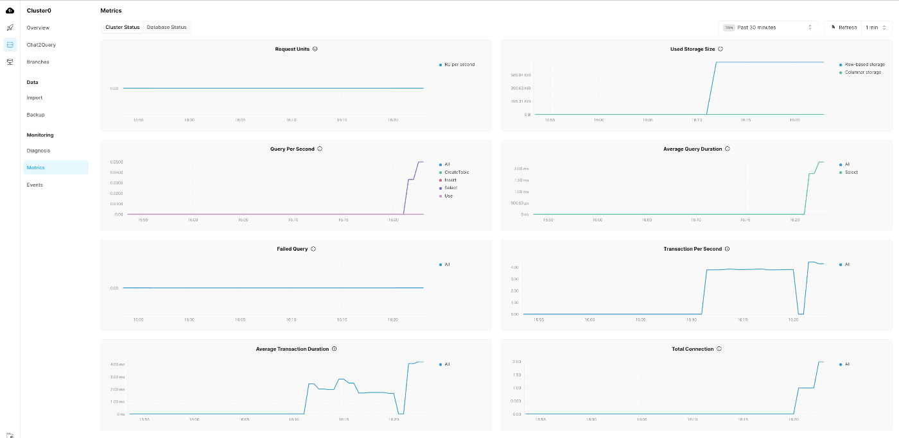
Task: Toggle Select series in Average Query Duration
Action: click(848, 173)
